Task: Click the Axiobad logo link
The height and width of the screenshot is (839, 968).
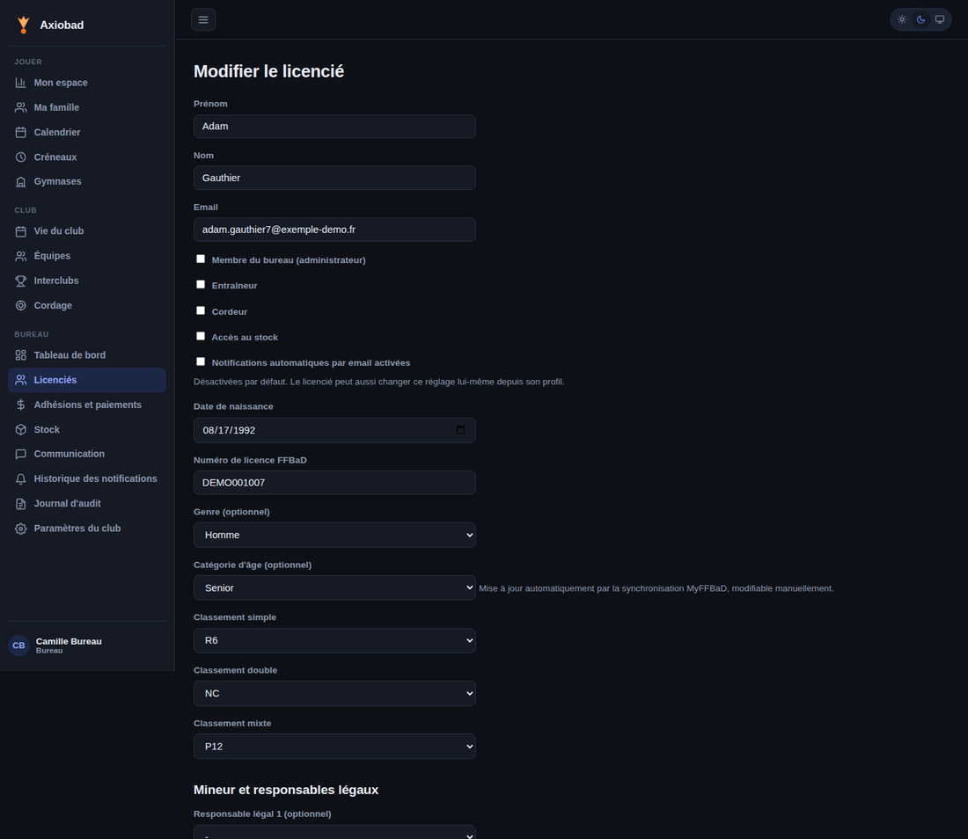Action: click(50, 25)
